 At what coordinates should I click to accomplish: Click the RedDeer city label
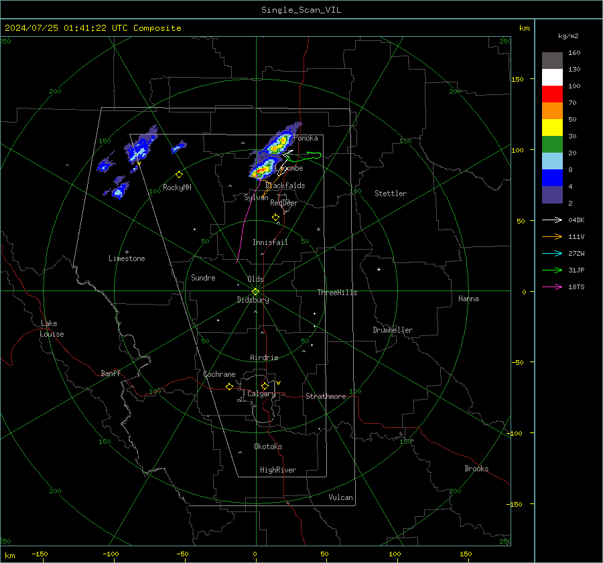[284, 203]
